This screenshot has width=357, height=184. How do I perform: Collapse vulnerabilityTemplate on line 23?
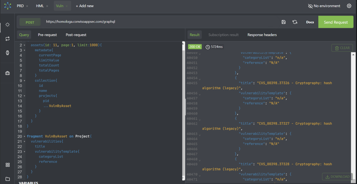click(25, 152)
